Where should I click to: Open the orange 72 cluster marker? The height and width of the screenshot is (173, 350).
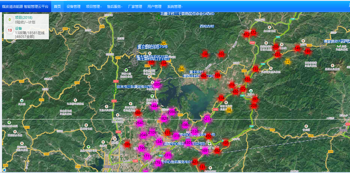(x=287, y=62)
